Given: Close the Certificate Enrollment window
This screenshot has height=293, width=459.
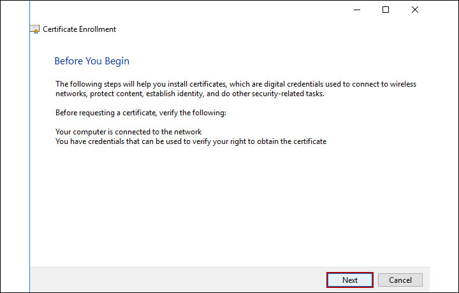Looking at the screenshot, I should pyautogui.click(x=415, y=10).
